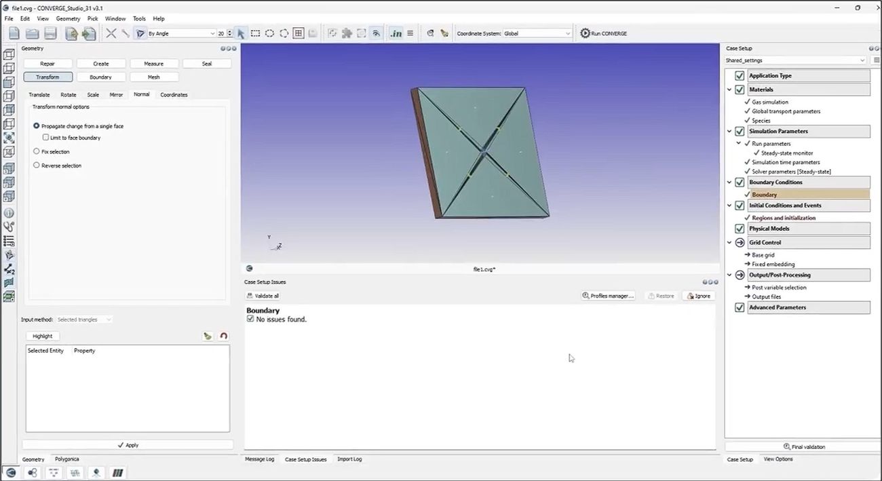Click the .in file export icon

coord(396,33)
